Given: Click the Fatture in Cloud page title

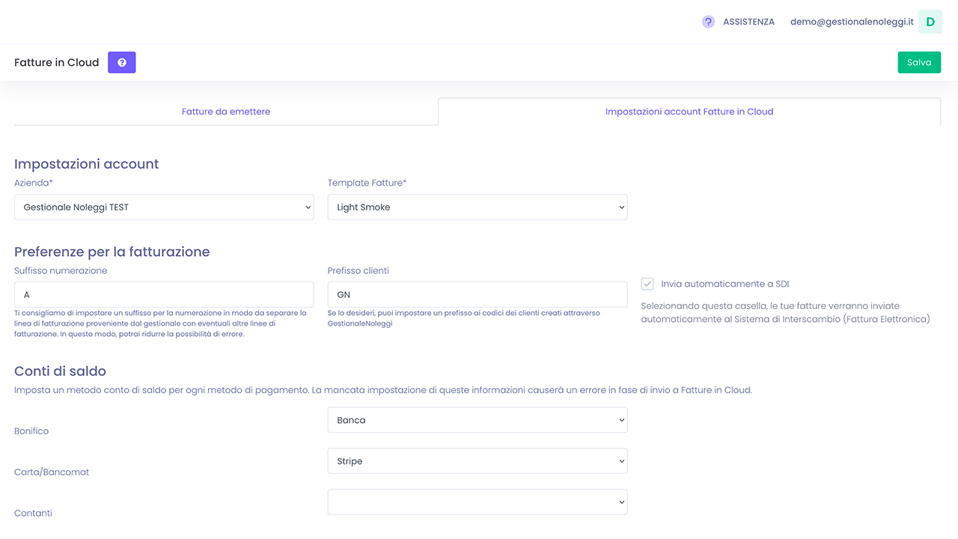Looking at the screenshot, I should pyautogui.click(x=57, y=62).
